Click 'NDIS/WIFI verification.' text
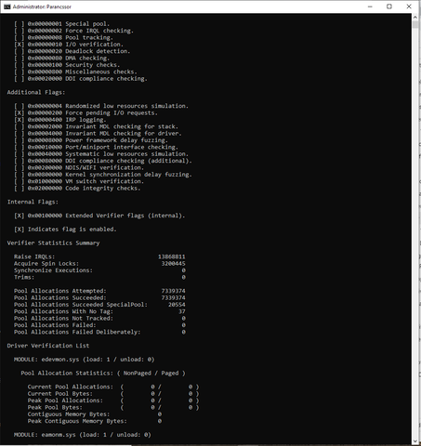 coord(105,167)
